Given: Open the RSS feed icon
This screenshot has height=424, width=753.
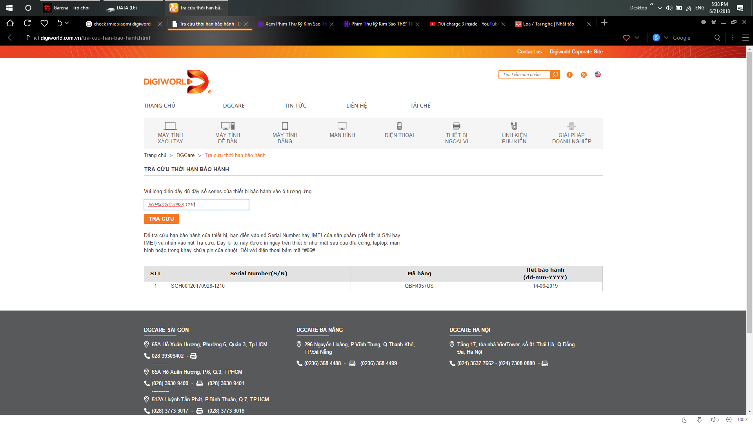Looking at the screenshot, I should point(584,75).
